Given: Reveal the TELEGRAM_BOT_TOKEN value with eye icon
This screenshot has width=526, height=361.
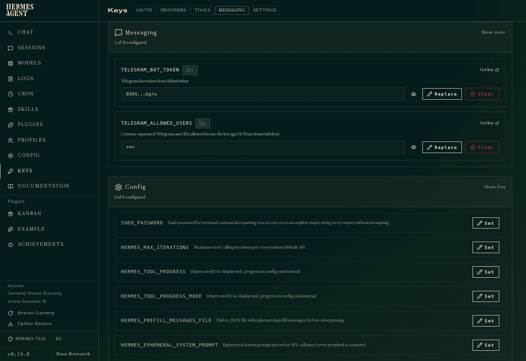Looking at the screenshot, I should (413, 94).
